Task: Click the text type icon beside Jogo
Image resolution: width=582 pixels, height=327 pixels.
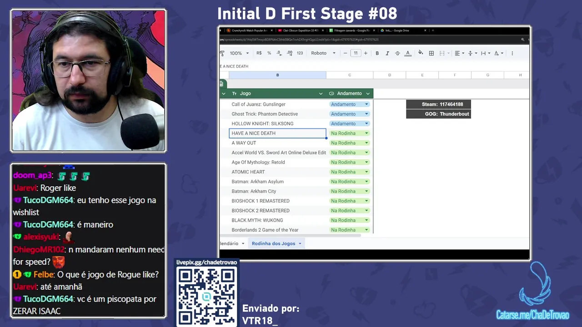Action: (234, 94)
